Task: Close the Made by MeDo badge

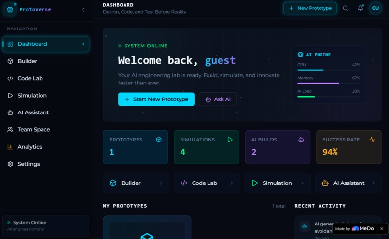Action: pyautogui.click(x=382, y=229)
